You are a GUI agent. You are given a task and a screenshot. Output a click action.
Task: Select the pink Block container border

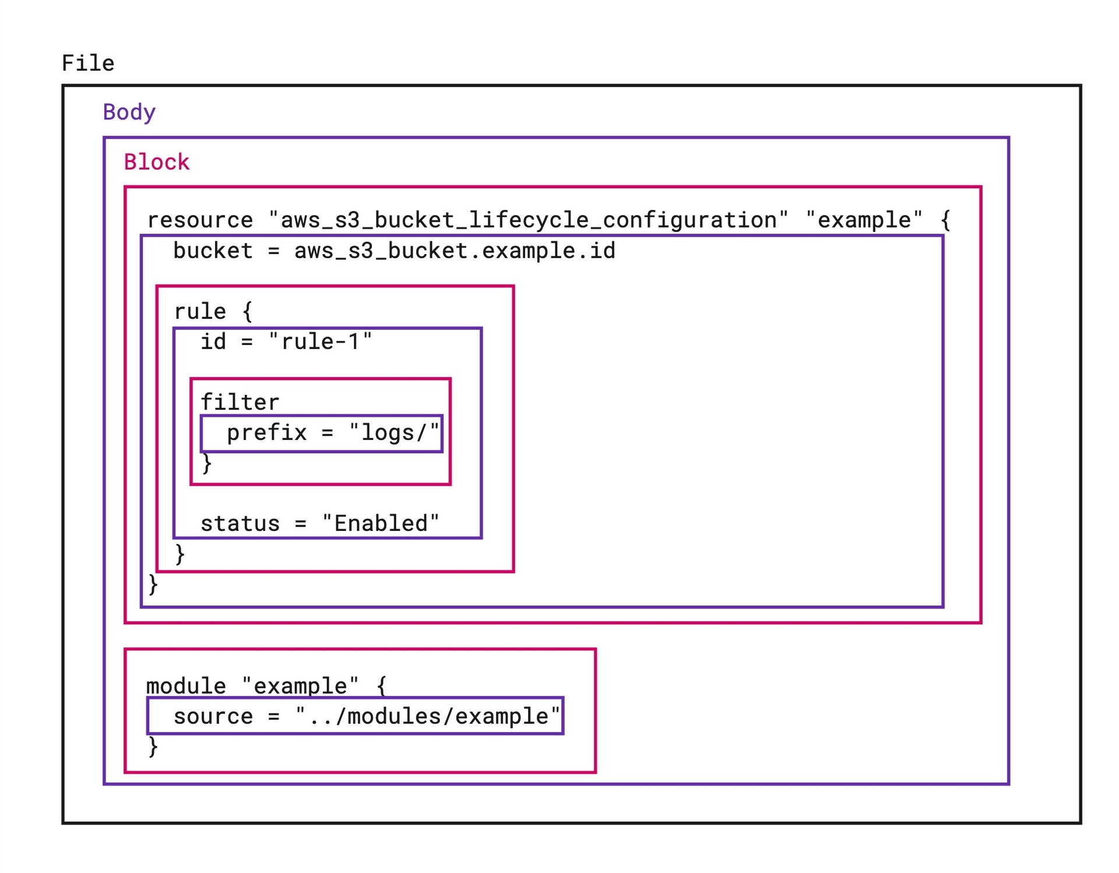coord(554,187)
